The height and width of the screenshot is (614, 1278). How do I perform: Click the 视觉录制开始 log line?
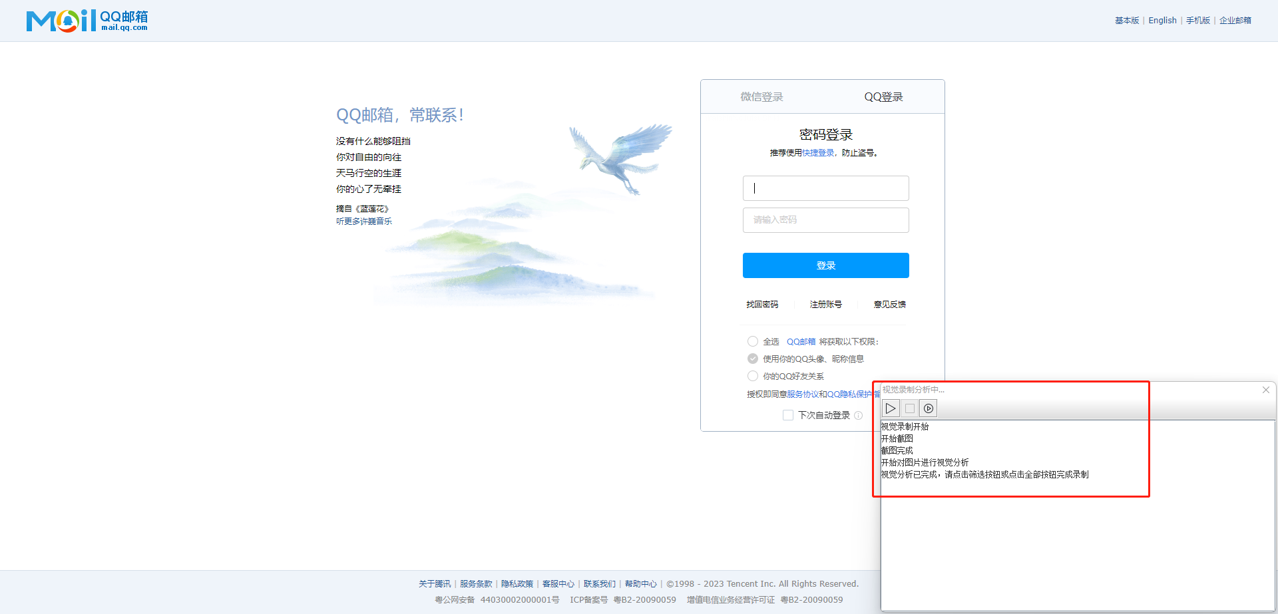point(905,427)
